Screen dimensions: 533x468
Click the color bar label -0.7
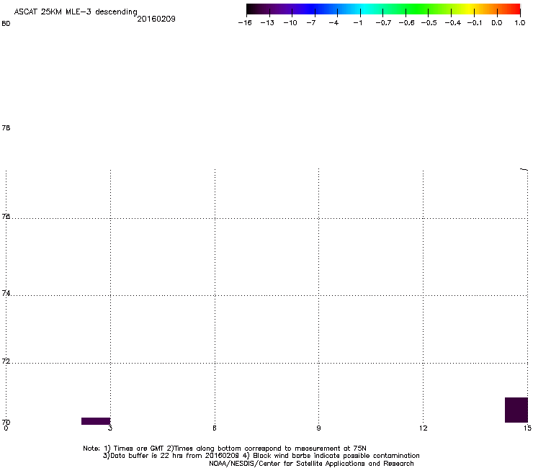pos(383,23)
